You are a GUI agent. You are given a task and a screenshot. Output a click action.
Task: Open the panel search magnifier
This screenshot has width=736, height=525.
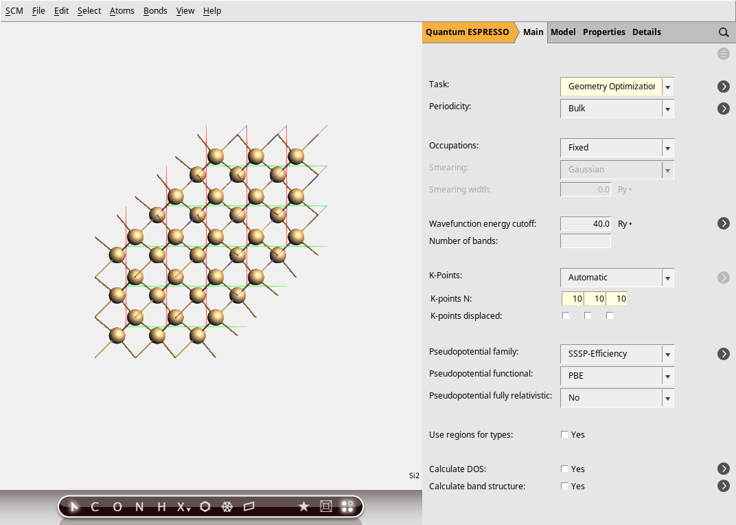724,32
